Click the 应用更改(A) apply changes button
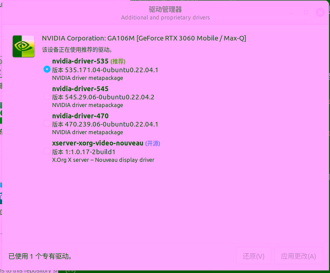This screenshot has height=273, width=330. click(x=299, y=256)
